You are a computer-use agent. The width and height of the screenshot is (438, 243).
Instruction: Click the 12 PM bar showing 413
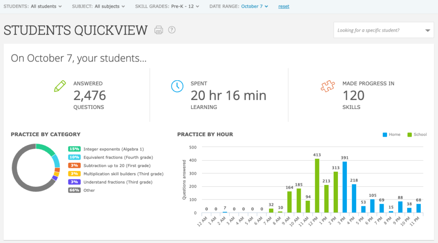click(317, 186)
